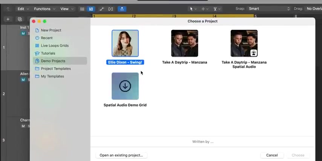The height and width of the screenshot is (161, 322).
Task: Select Ellie Dixon - Swing! thumbnail
Action: [125, 43]
